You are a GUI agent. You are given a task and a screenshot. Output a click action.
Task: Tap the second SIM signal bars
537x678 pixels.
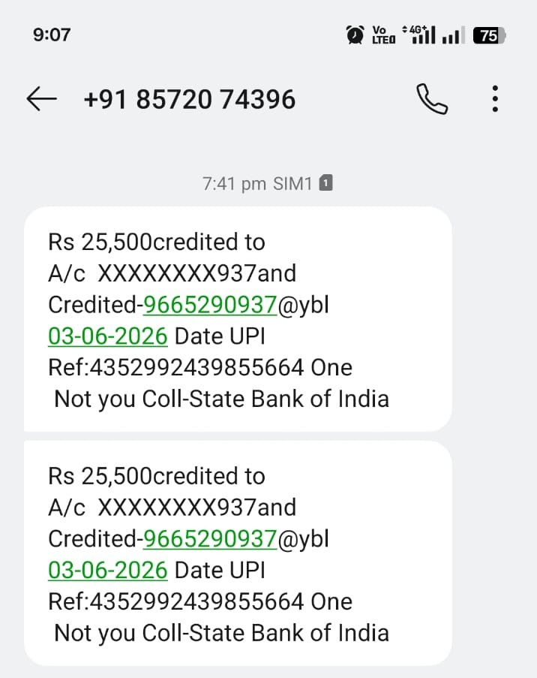point(454,35)
